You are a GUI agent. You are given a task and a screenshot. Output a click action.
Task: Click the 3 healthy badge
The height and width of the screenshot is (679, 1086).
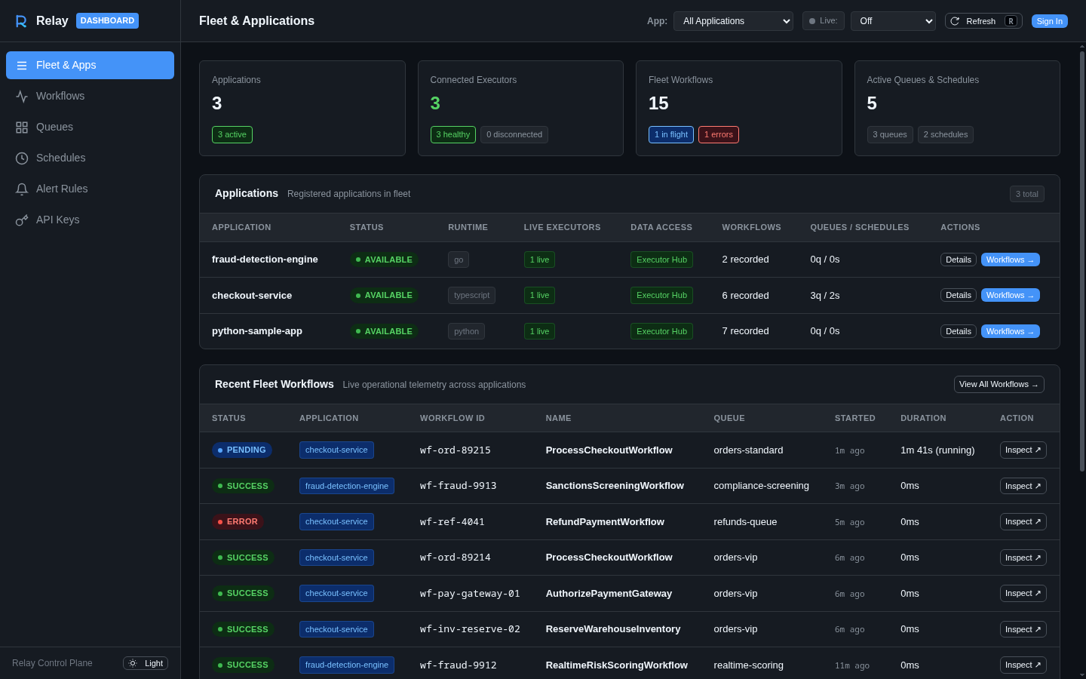click(452, 134)
